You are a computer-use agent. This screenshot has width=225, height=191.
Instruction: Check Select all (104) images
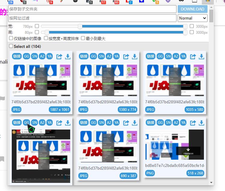11,46
